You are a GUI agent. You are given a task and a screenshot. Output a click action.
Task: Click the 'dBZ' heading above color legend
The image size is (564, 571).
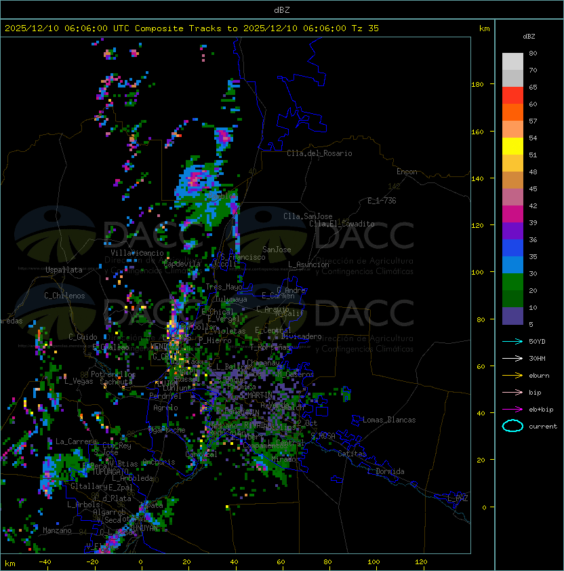(529, 37)
